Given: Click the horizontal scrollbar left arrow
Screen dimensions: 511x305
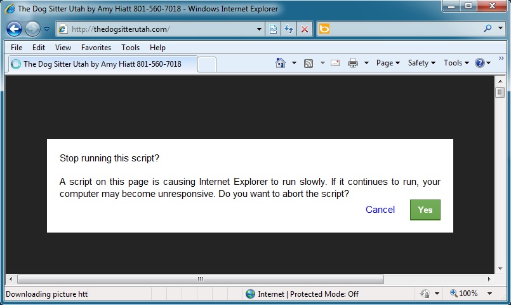Looking at the screenshot, I should 11,279.
